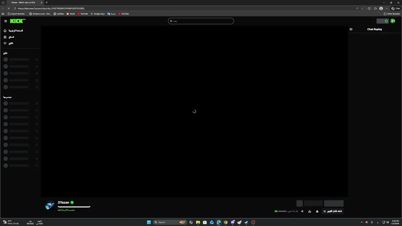
Task: Close the 3Yazan Watch clips tab
Action: pos(41,3)
